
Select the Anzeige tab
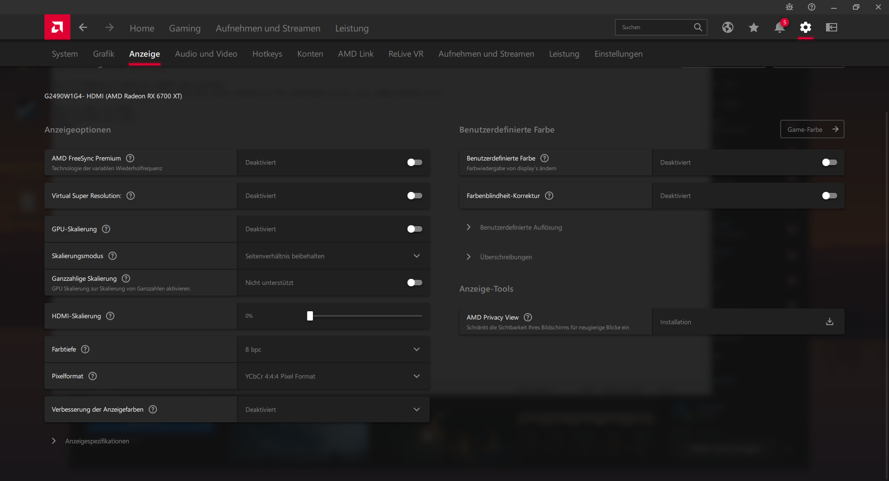coord(144,54)
